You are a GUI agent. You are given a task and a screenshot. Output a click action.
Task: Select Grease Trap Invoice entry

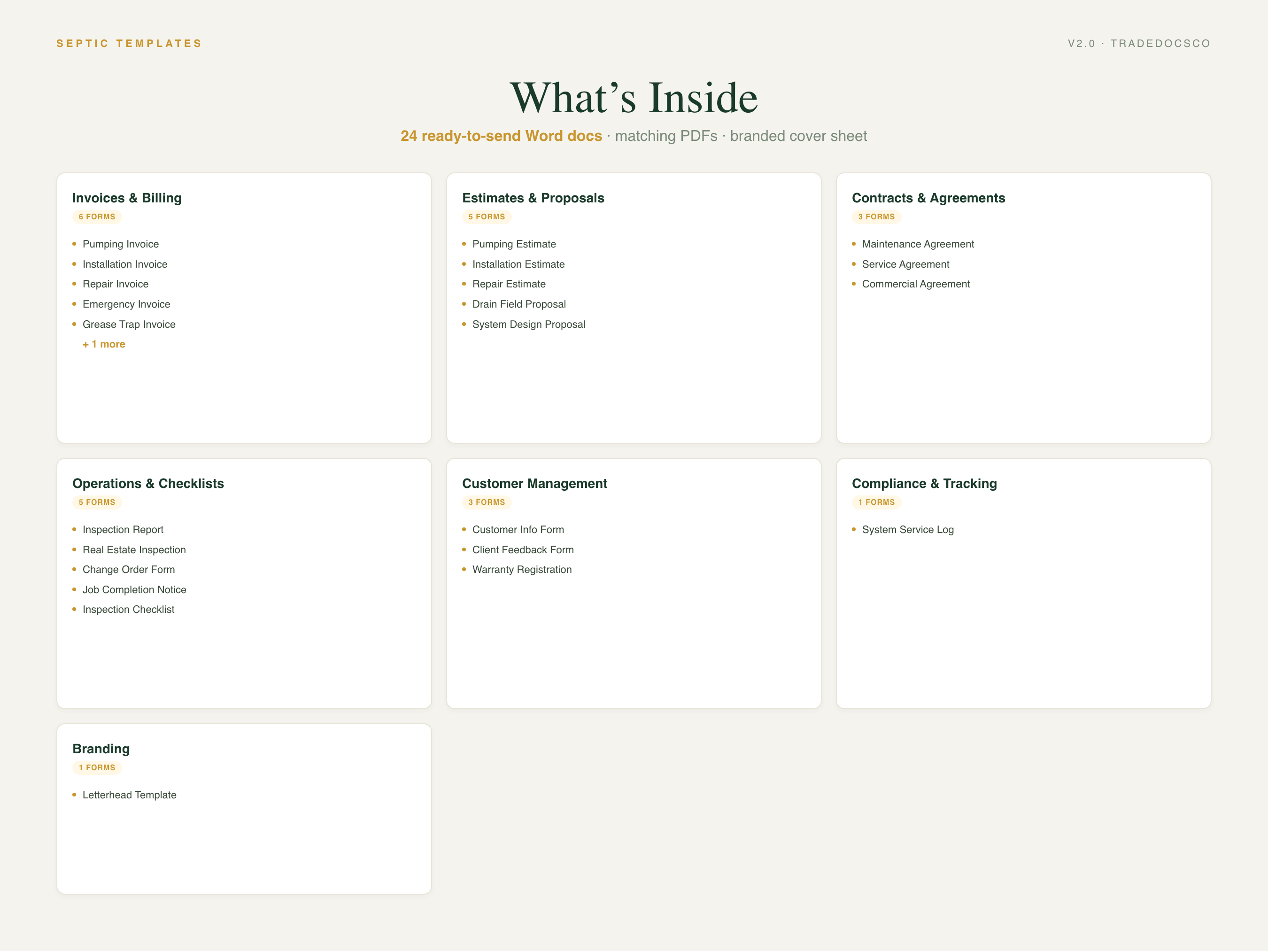[x=129, y=324]
